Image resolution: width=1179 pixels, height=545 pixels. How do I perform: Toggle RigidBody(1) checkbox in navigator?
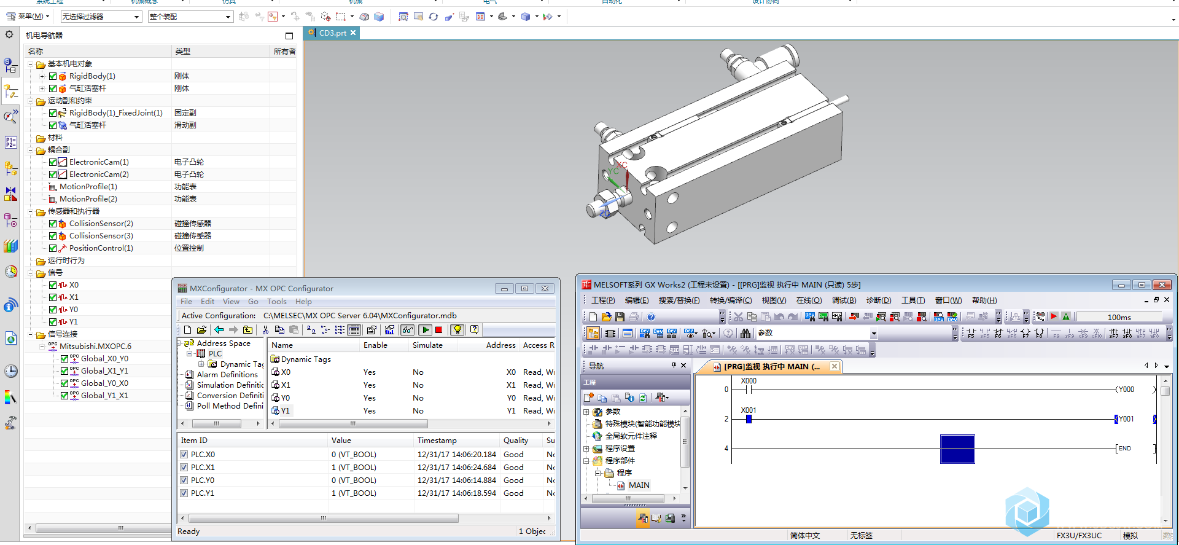click(53, 76)
